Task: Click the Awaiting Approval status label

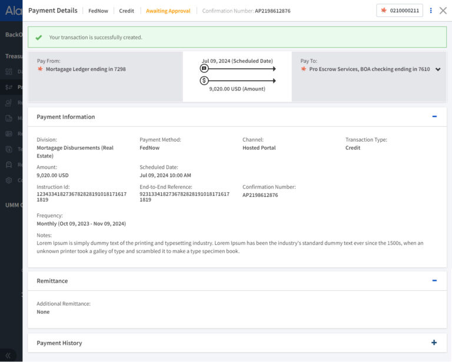Action: point(168,11)
